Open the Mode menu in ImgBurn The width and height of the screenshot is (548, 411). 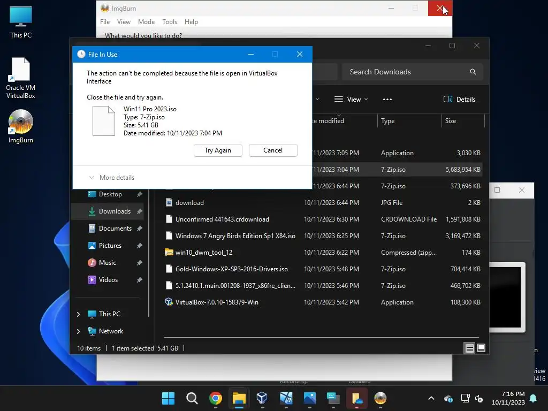[146, 21]
